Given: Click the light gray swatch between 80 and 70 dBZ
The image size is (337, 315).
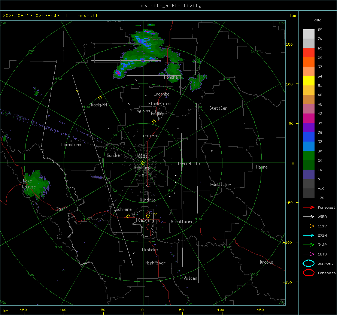Looking at the screenshot, I should (x=309, y=34).
